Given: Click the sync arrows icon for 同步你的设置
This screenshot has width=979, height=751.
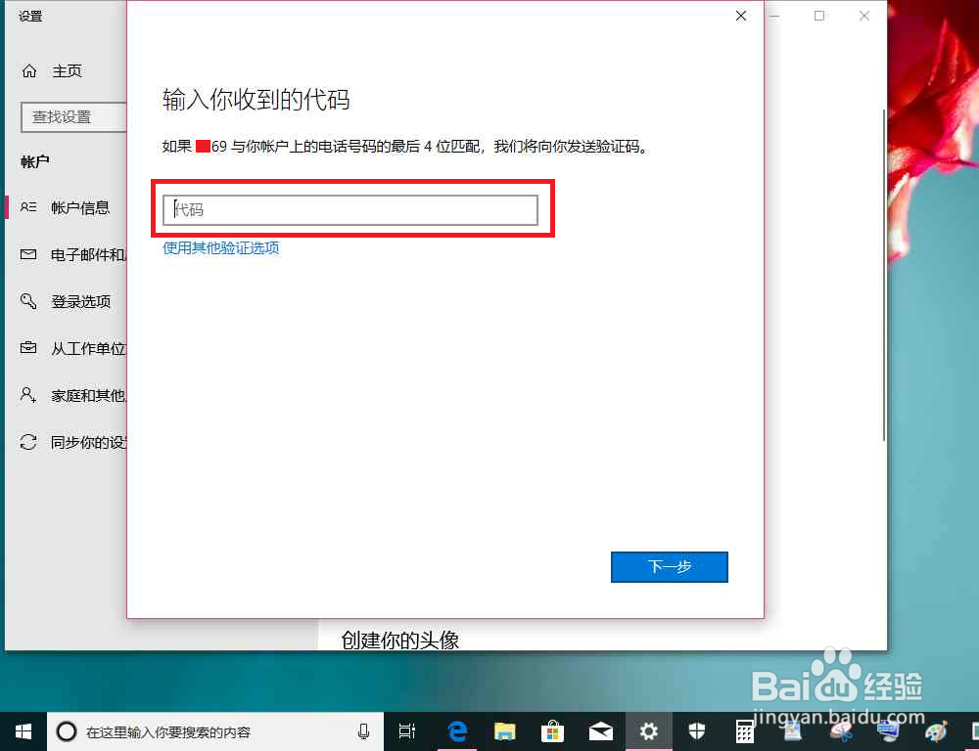Looking at the screenshot, I should point(29,442).
